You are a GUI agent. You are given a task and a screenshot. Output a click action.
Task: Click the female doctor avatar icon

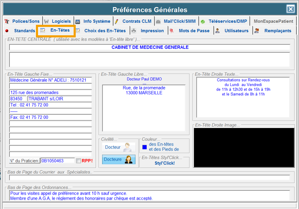point(128,159)
